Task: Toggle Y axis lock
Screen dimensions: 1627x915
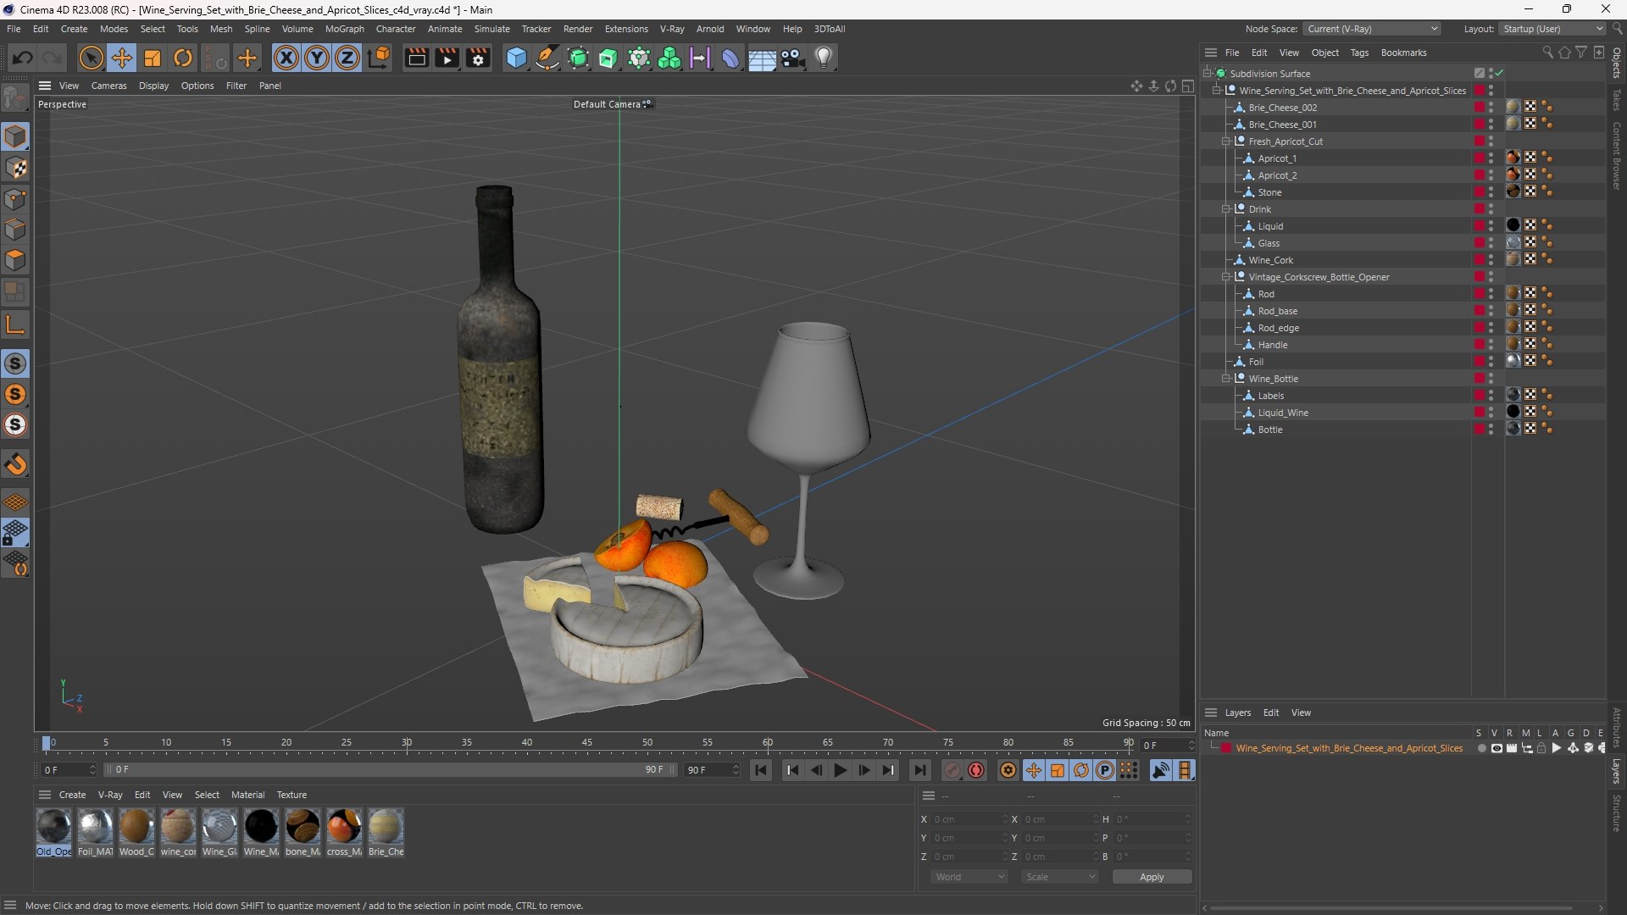Action: pos(317,58)
